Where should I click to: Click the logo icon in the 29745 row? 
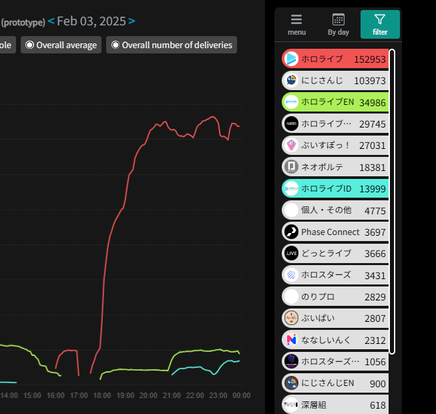tap(291, 124)
